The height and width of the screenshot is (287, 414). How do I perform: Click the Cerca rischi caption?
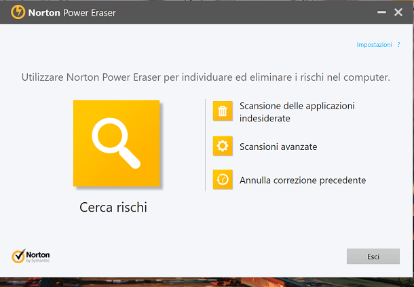point(113,207)
